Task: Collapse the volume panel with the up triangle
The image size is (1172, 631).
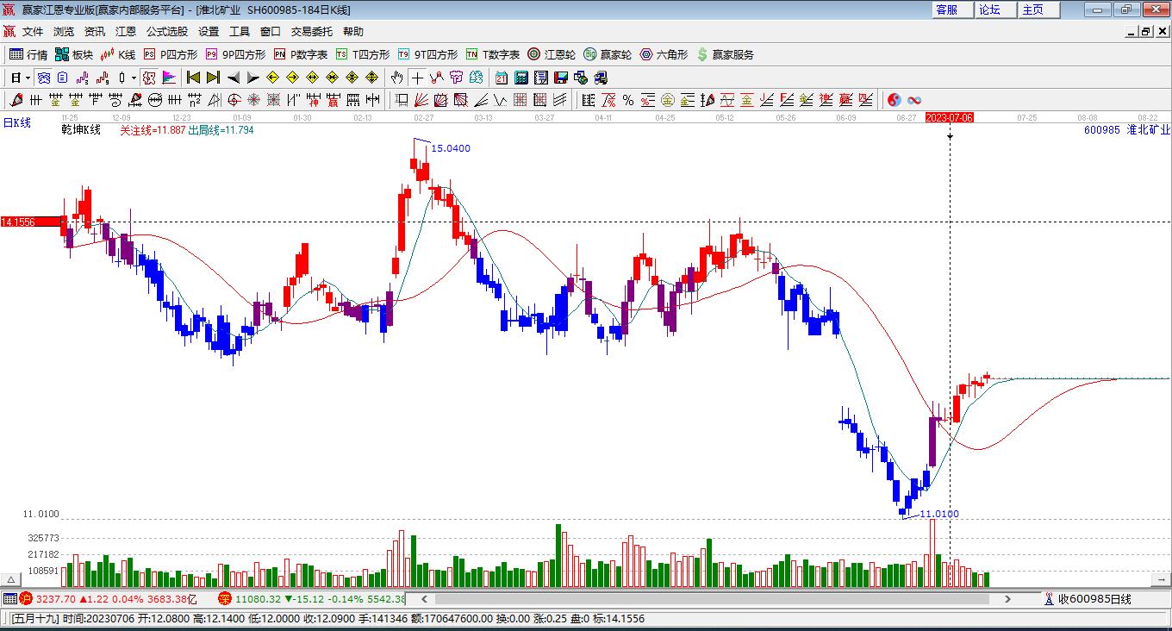Action: pos(12,580)
